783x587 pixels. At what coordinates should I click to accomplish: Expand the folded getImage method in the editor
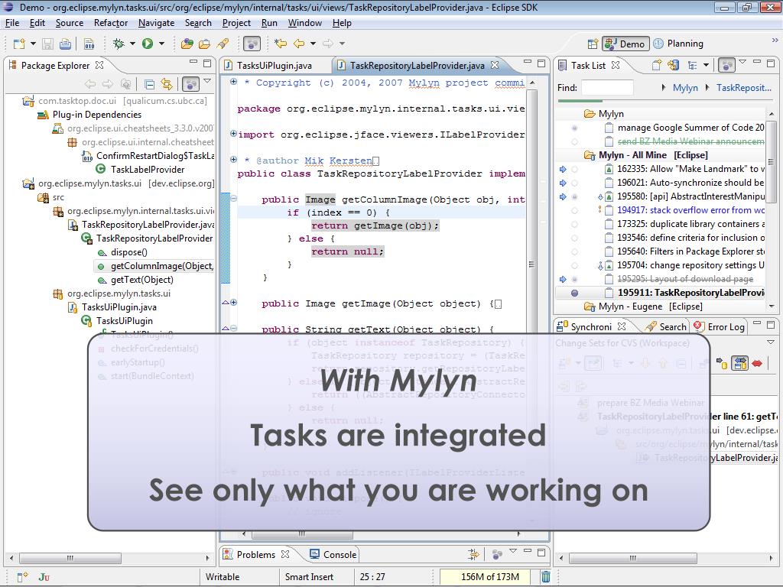(x=233, y=302)
